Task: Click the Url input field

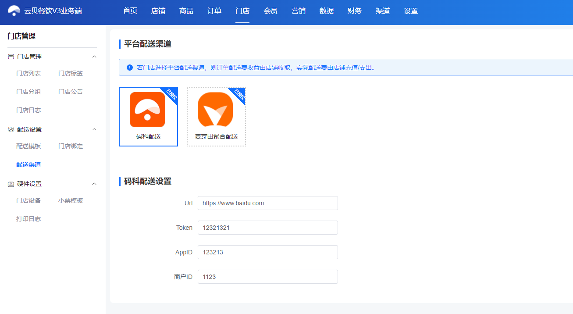Action: 268,203
